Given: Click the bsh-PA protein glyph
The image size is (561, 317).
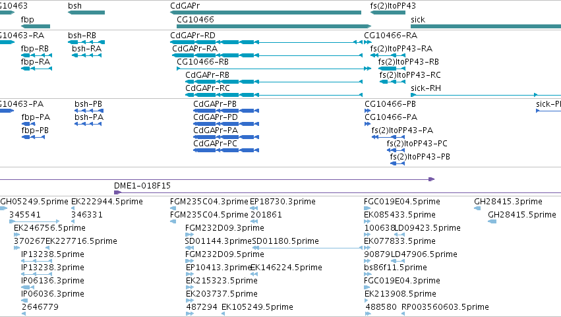Looking at the screenshot, I should 88,124.
